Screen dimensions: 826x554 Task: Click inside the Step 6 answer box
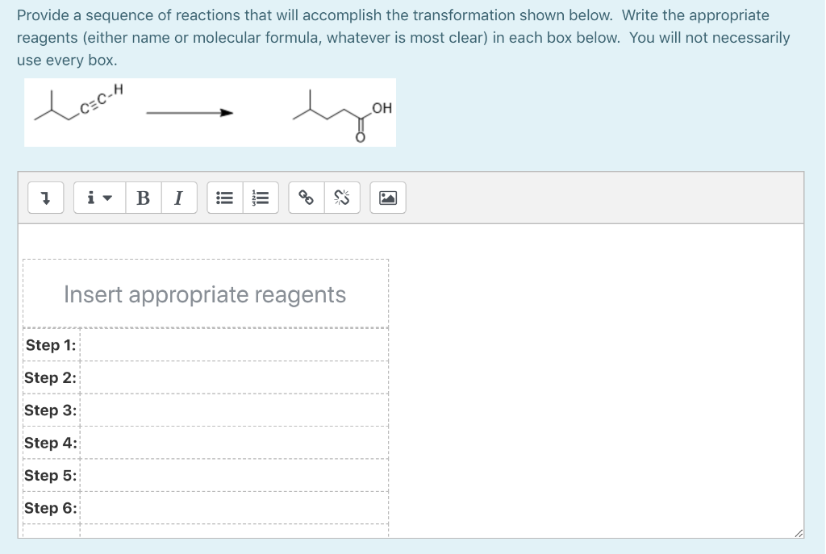tap(234, 508)
